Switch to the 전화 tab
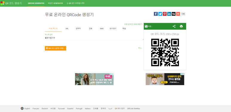The width and height of the screenshot is (231, 112). click(91, 29)
